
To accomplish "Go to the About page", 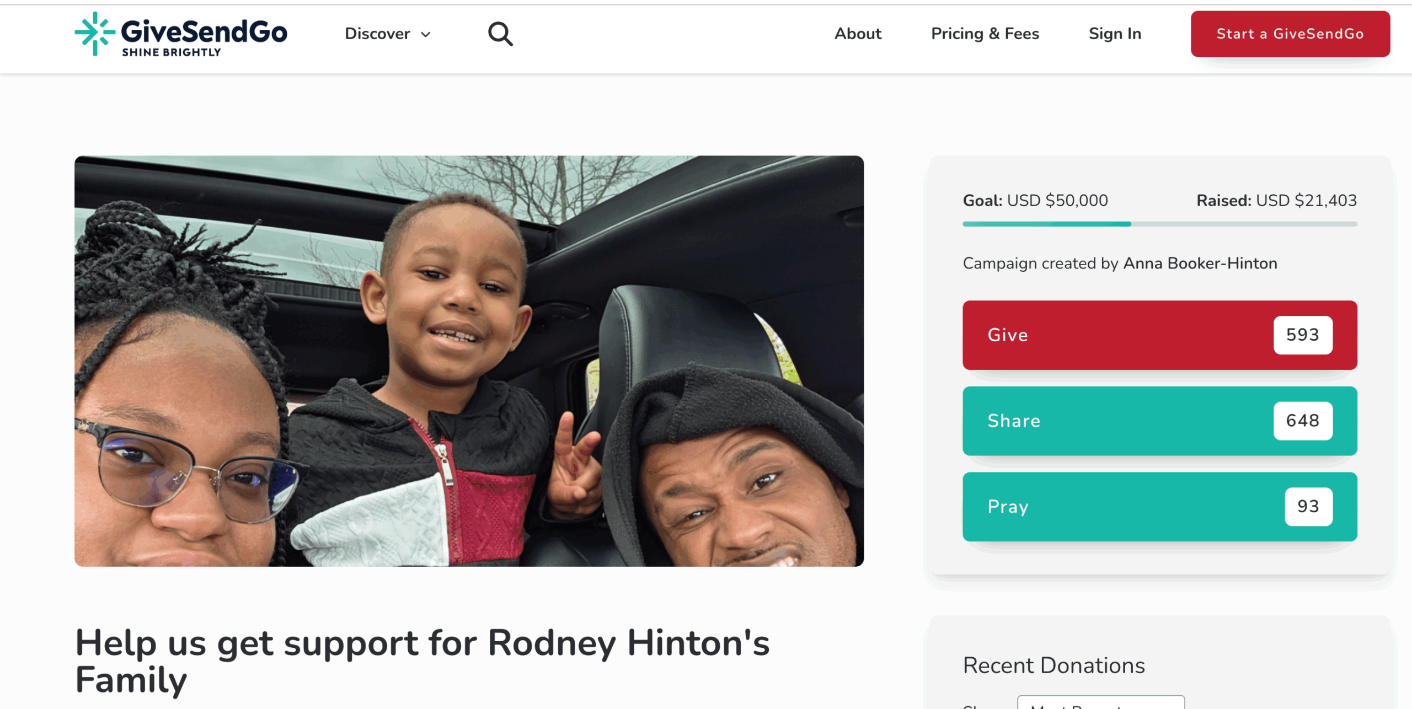I will [858, 34].
